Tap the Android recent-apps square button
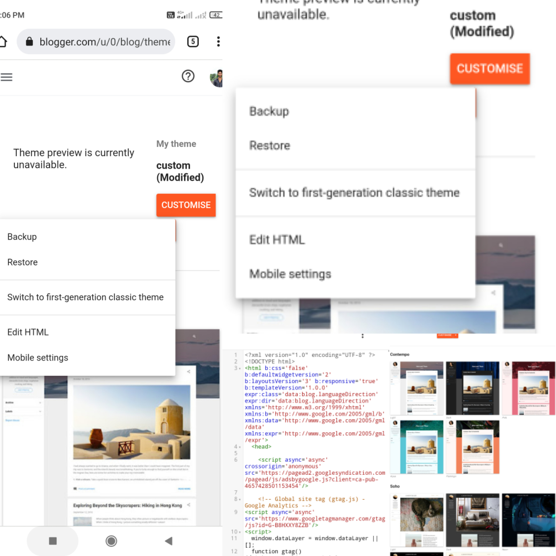556x556 pixels. click(x=53, y=541)
